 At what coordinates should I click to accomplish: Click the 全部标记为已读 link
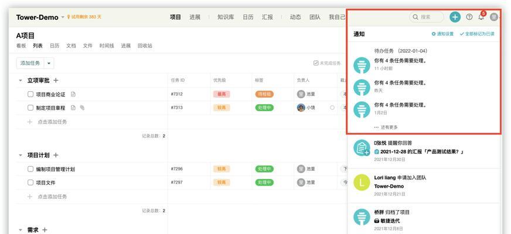tap(477, 34)
